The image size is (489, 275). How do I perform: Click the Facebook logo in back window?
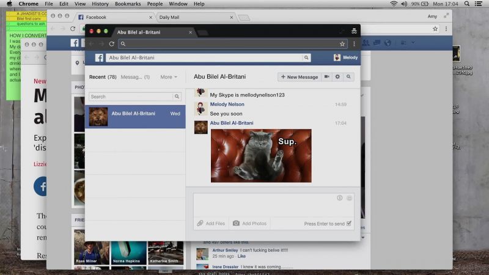(x=75, y=43)
